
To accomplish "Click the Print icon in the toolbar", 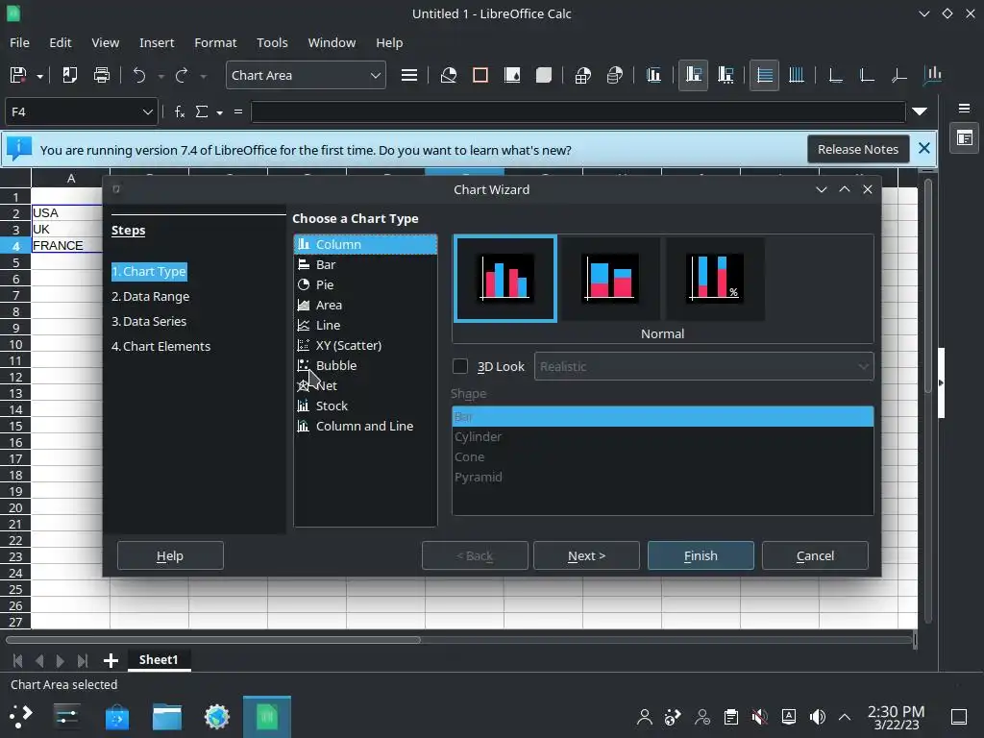I will [101, 75].
